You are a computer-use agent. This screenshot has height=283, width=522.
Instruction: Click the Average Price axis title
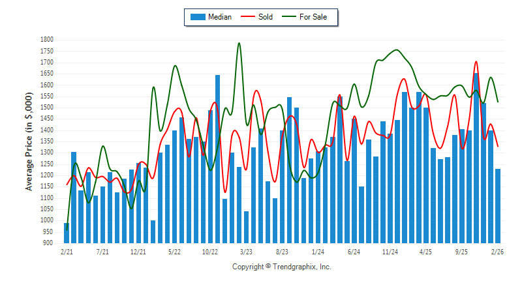tap(29, 141)
